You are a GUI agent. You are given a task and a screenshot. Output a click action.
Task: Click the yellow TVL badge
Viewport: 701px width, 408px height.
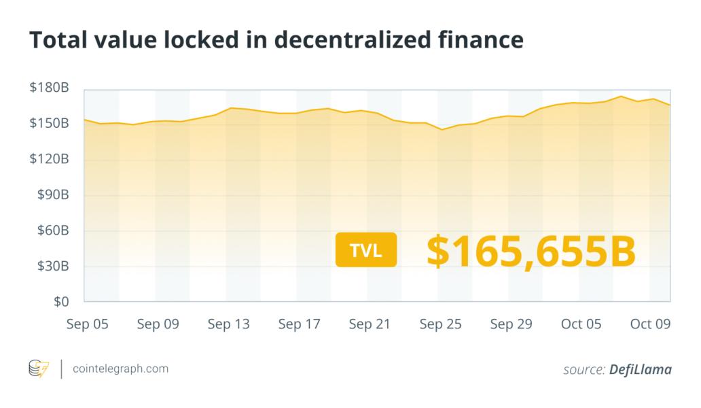point(365,251)
